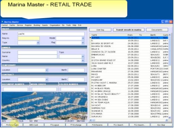Expand the Flag dropdown

83,43
